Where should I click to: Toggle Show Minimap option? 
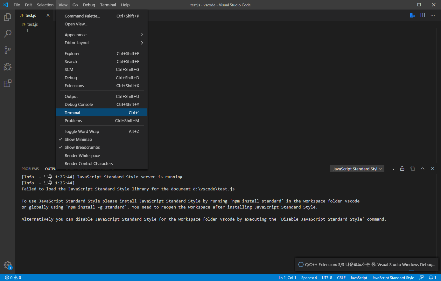pos(102,139)
